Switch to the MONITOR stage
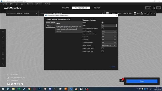This screenshot has width=162, height=91. 97,8
